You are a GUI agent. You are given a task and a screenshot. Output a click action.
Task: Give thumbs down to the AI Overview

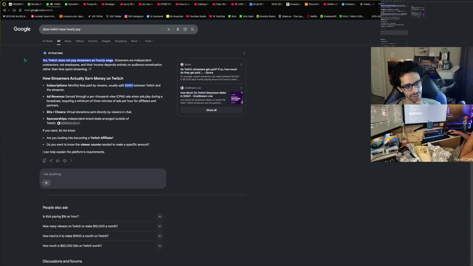point(64,160)
